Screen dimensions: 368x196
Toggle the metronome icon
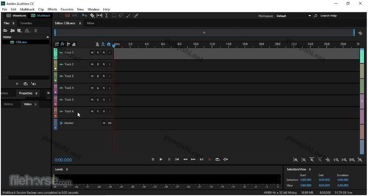[x=97, y=44]
